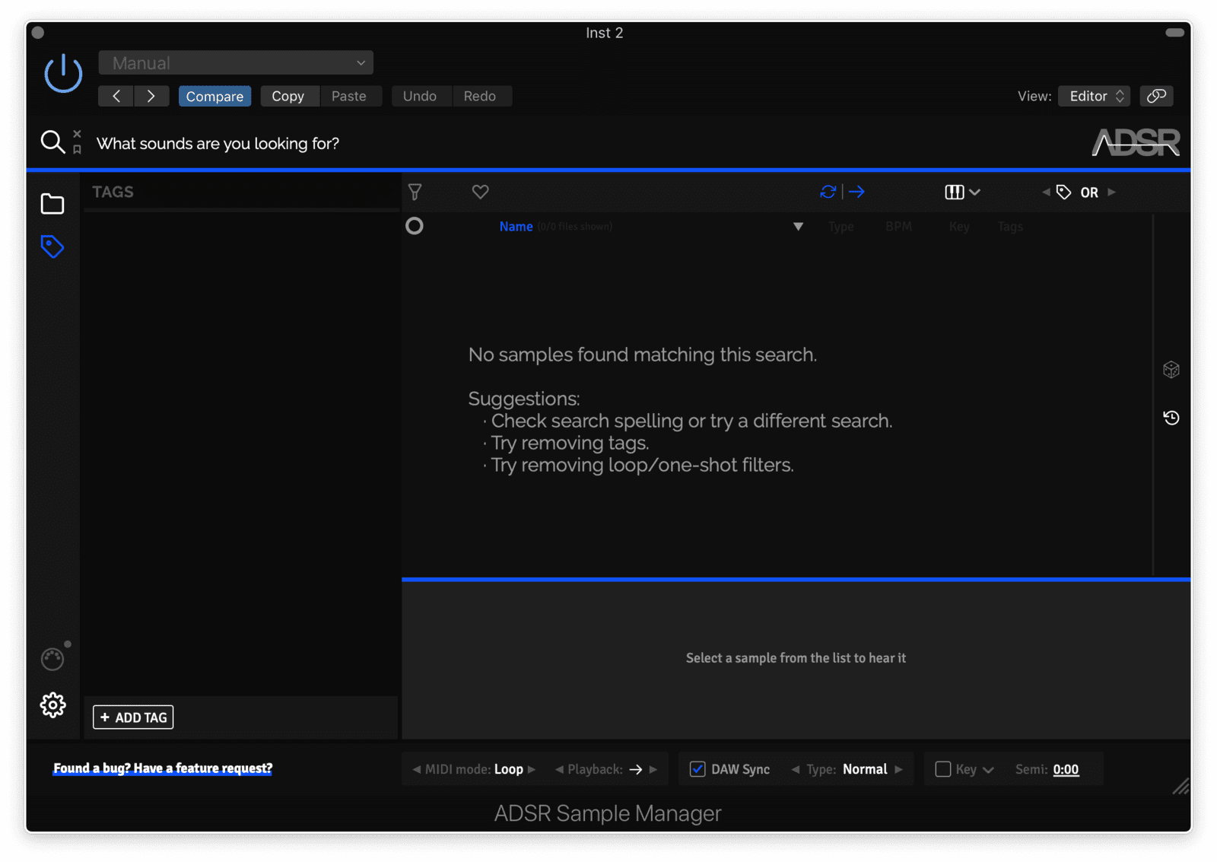The width and height of the screenshot is (1217, 862).
Task: Open the View Editor dropdown
Action: coord(1094,96)
